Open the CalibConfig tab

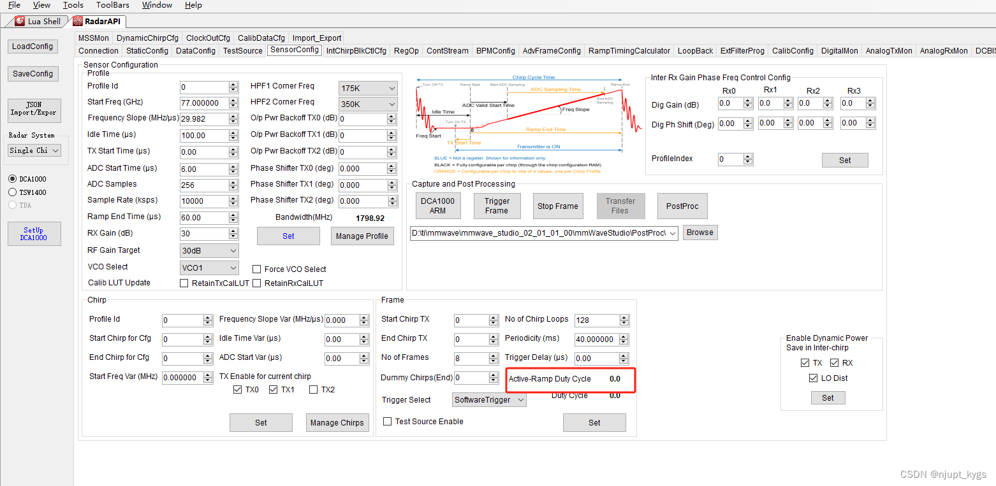pos(793,51)
